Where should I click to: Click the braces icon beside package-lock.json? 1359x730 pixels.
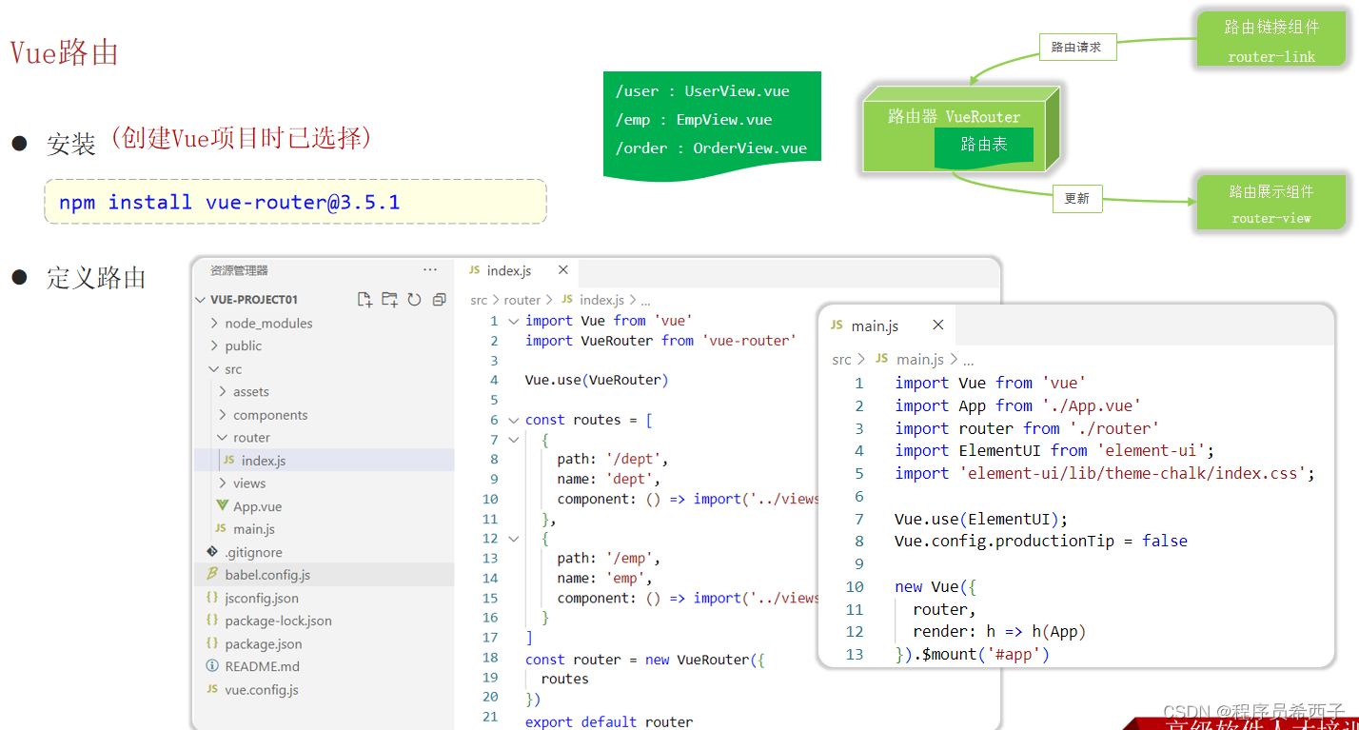pos(212,621)
